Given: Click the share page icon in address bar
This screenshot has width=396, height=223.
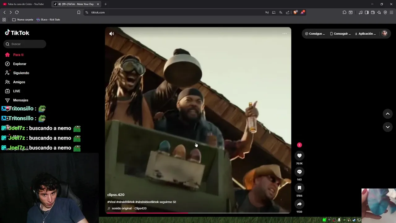Looking at the screenshot, I should coord(288,12).
